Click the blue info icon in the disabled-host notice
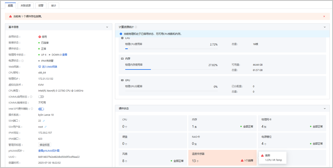This screenshot has width=333, height=168. tap(121, 34)
